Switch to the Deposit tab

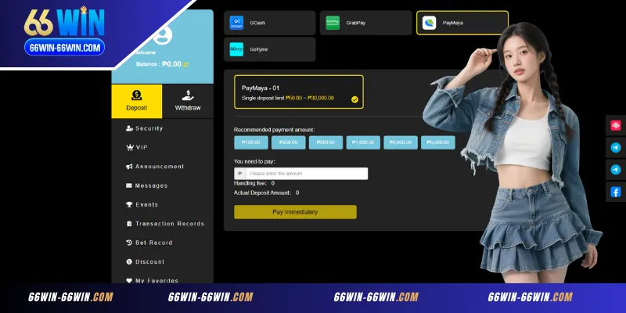click(136, 102)
